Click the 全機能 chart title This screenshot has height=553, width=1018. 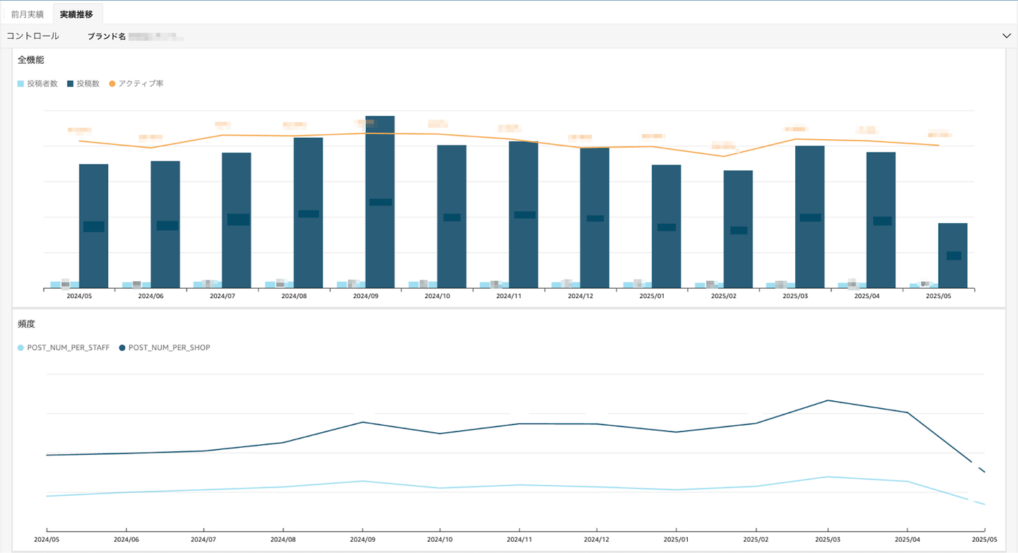pos(31,60)
